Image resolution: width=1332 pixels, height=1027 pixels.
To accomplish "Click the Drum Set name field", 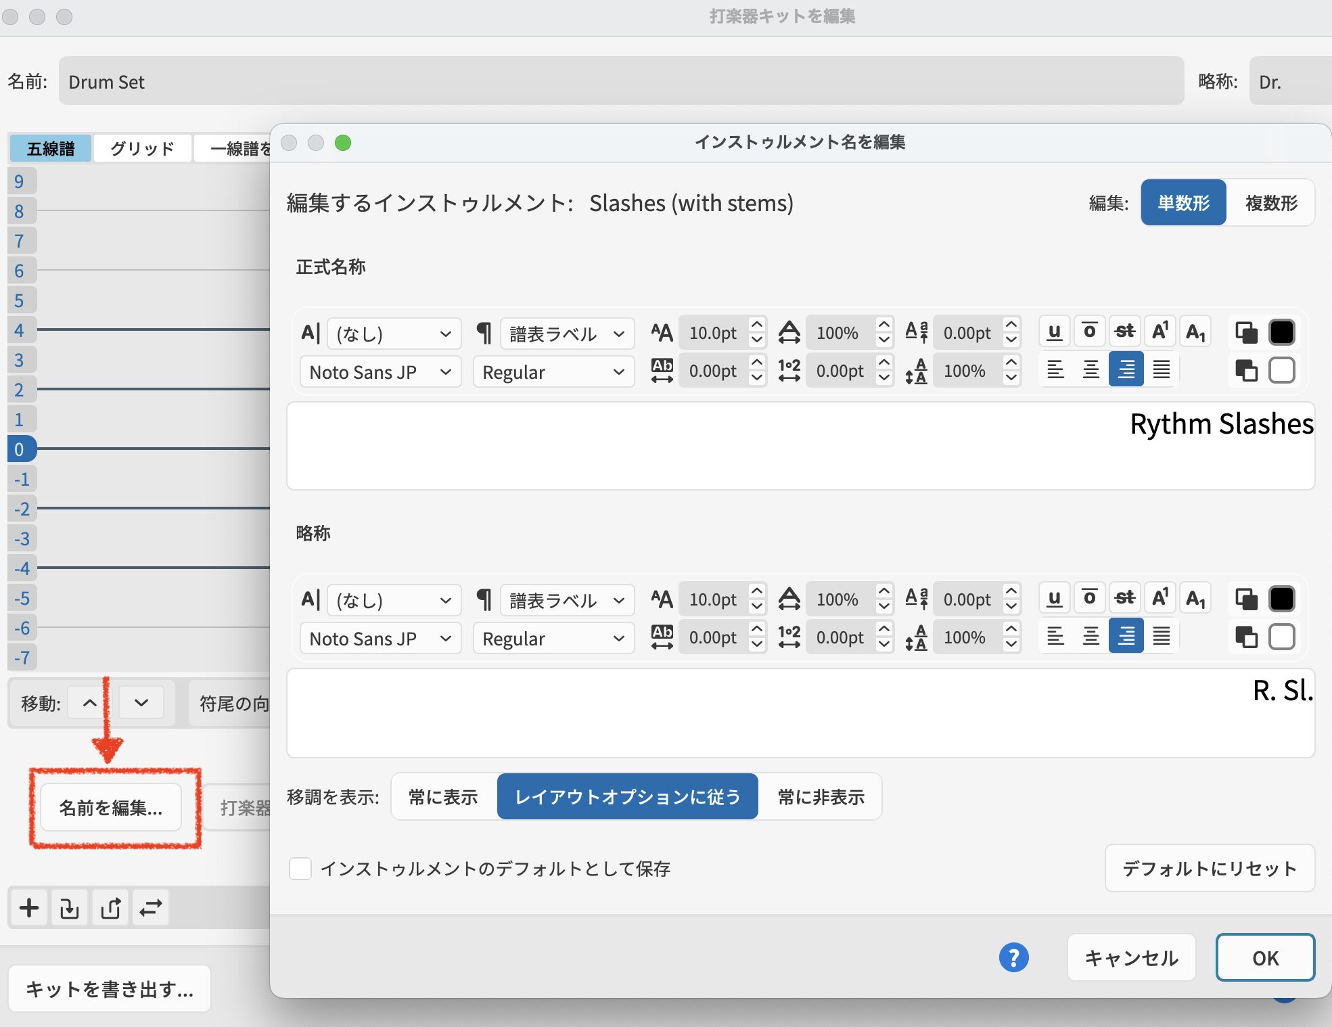I will (x=620, y=82).
